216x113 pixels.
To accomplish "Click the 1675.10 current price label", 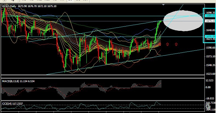I will [210, 21].
